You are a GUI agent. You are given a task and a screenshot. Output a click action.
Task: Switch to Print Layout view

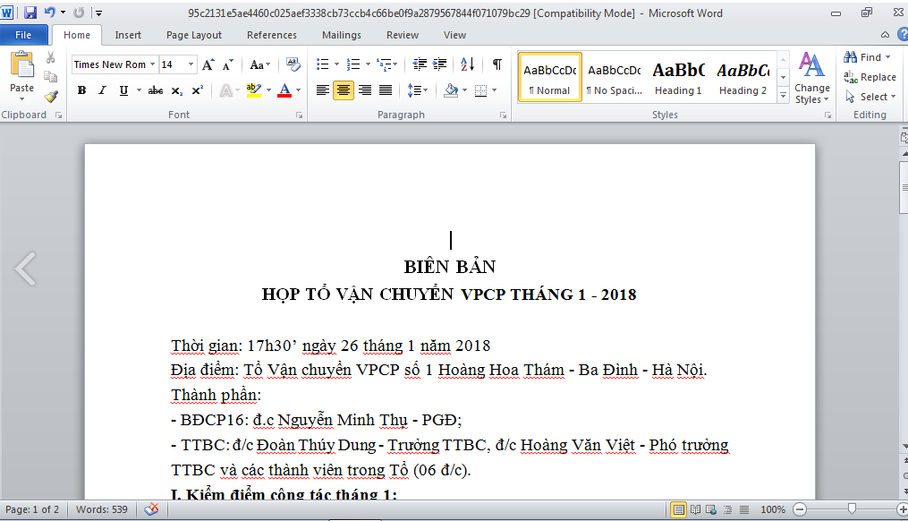[x=678, y=510]
